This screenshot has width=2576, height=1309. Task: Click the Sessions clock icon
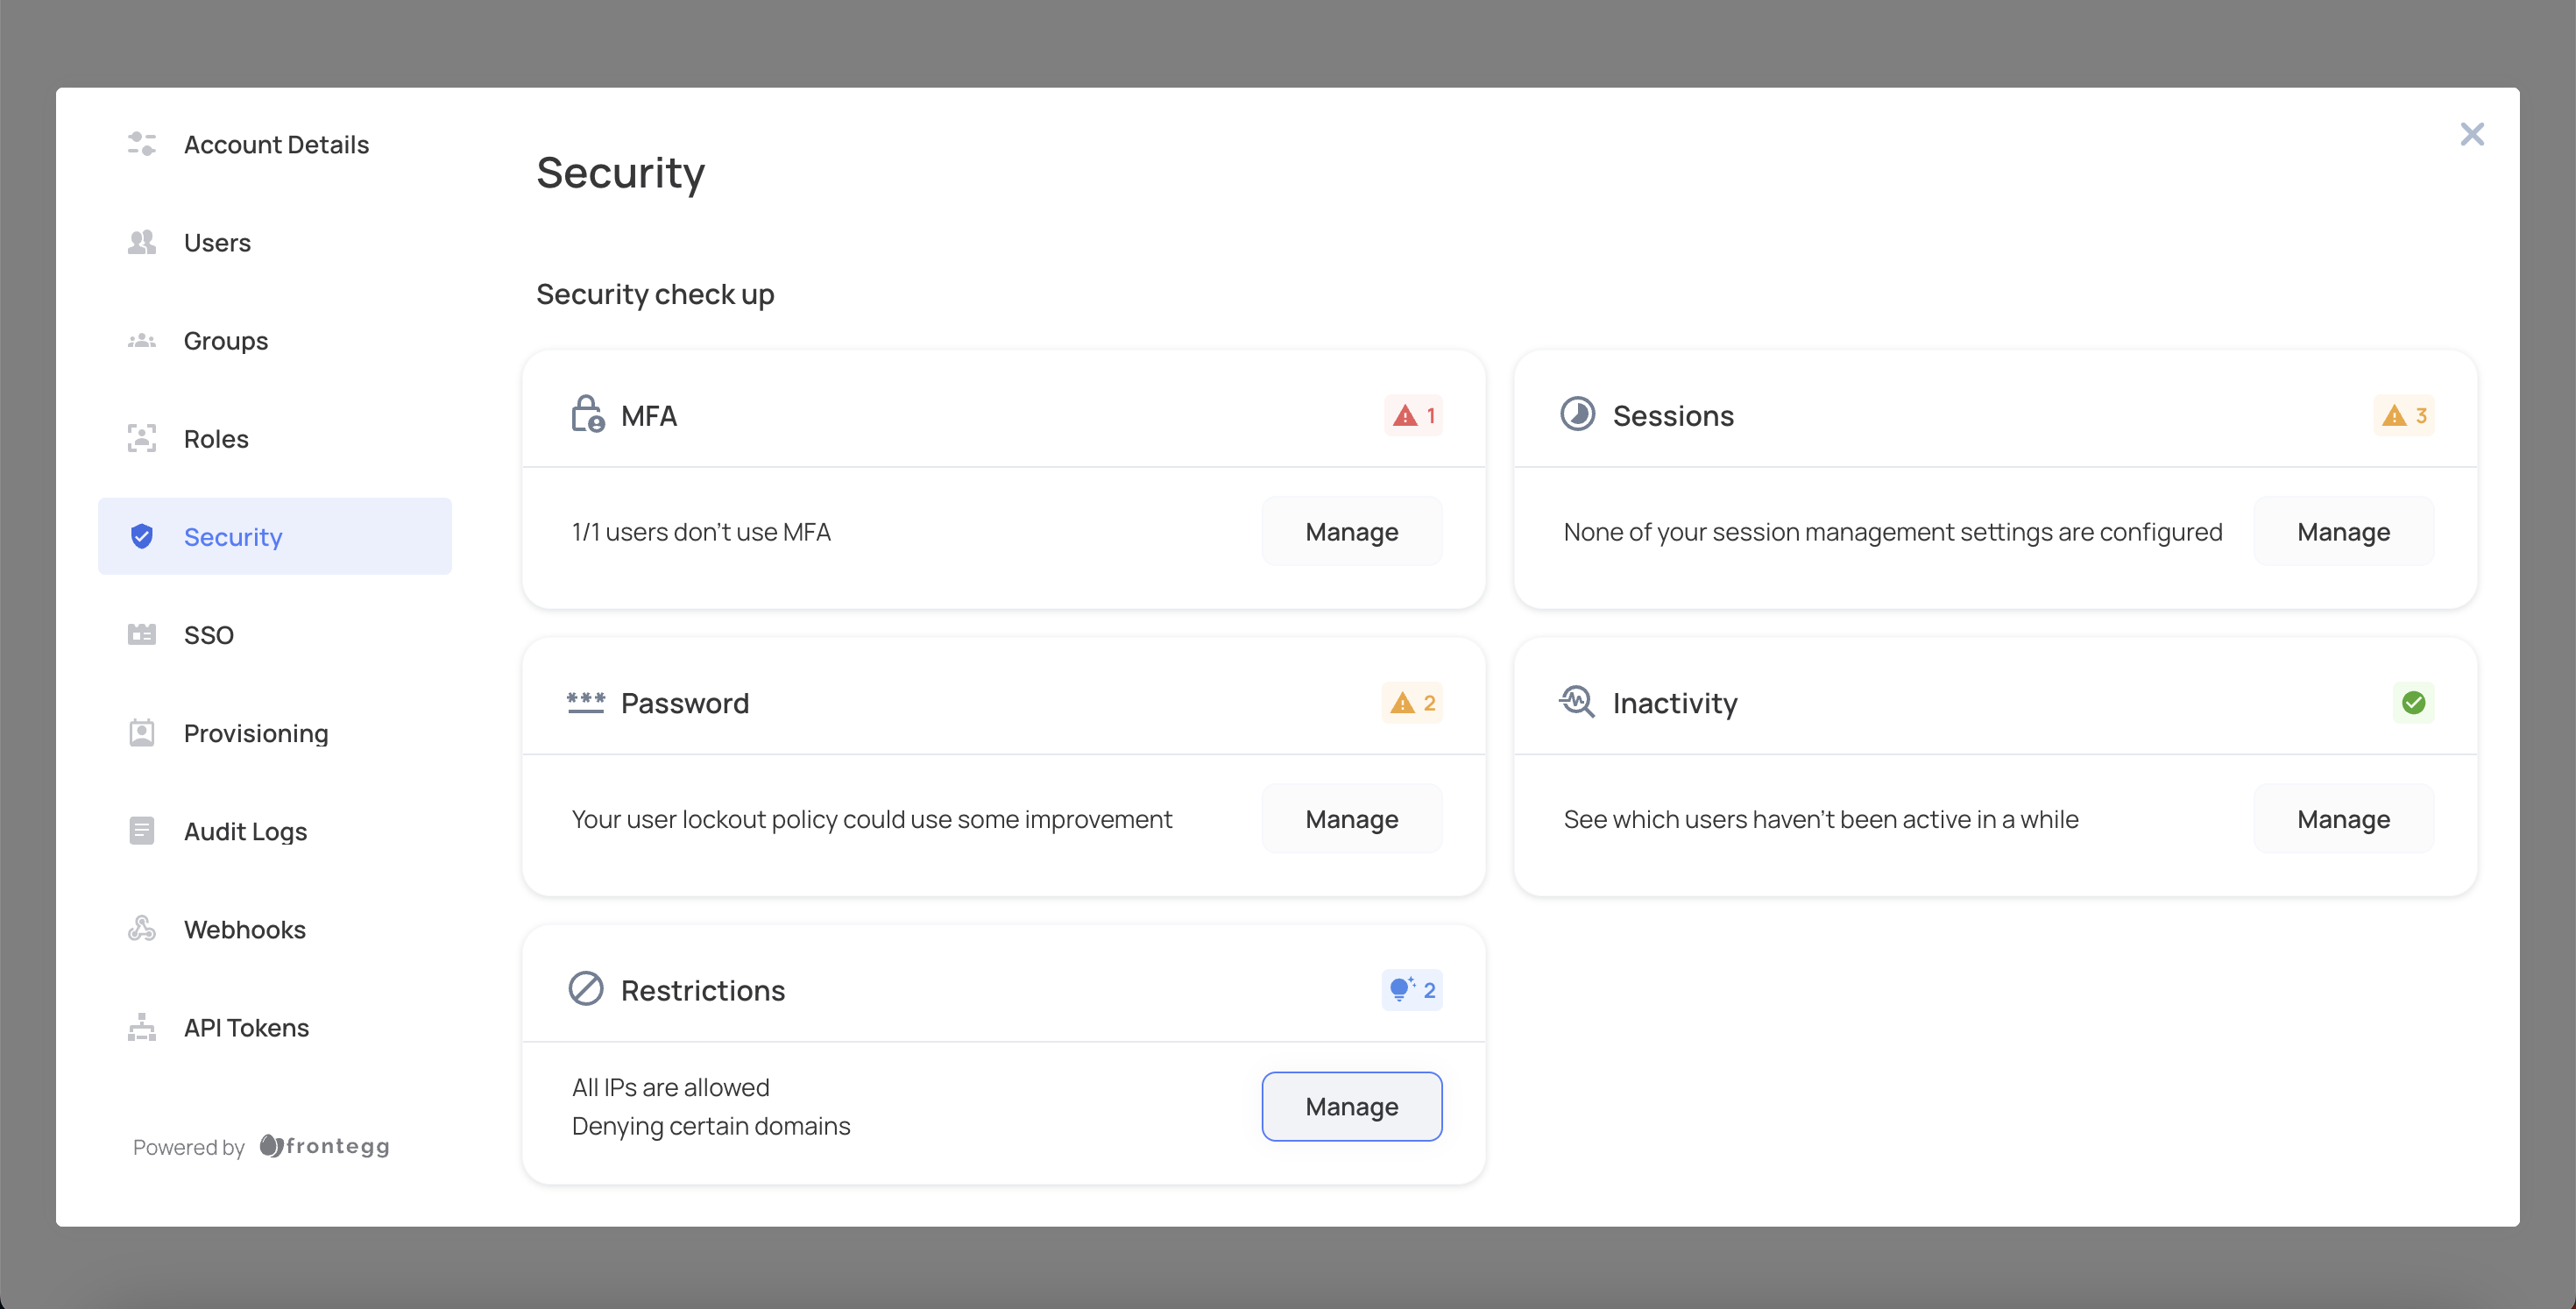1577,414
